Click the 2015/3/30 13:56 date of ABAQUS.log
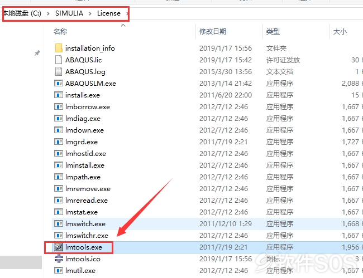 pos(226,72)
